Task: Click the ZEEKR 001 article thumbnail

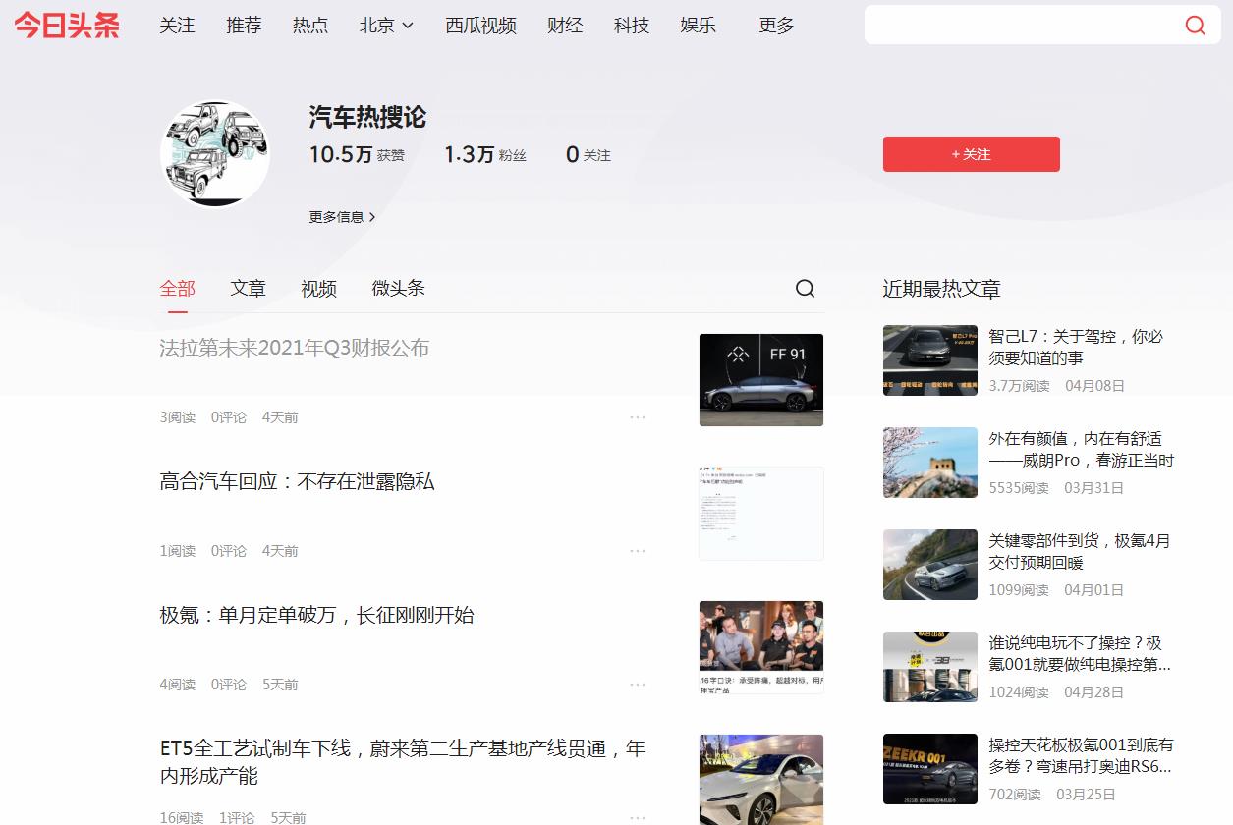Action: [930, 769]
